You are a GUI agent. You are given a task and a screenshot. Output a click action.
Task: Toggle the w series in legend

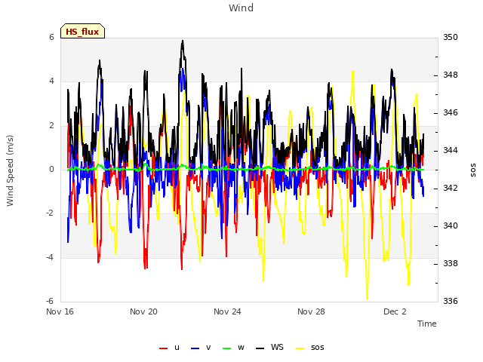click(233, 348)
